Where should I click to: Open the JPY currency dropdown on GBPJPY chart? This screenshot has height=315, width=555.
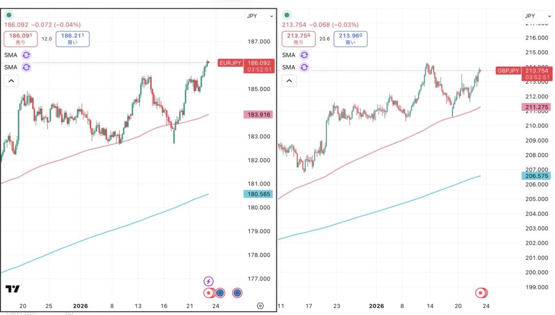click(536, 16)
